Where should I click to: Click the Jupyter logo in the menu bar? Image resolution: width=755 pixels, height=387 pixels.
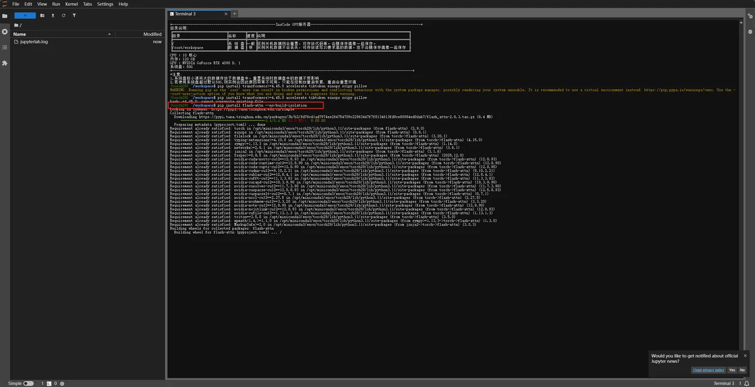(x=5, y=4)
